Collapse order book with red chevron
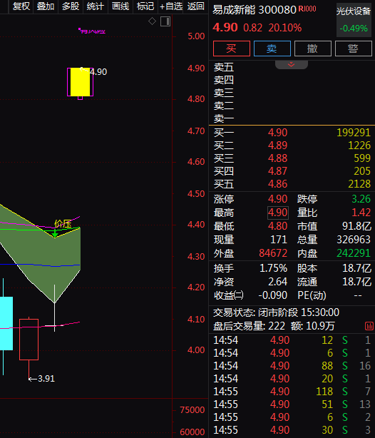Viewport: 375px width, 438px height. [292, 64]
